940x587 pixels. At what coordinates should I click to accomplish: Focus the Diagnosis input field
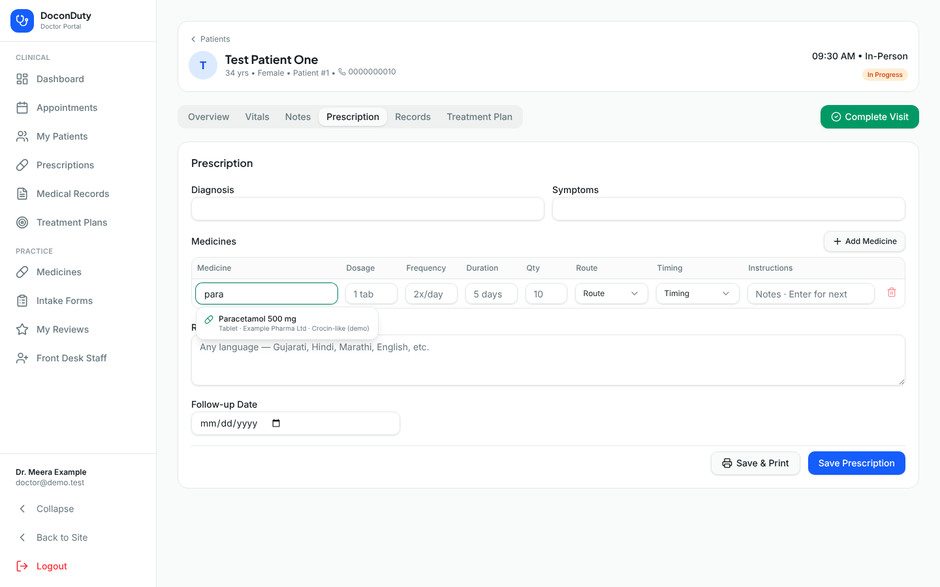(x=368, y=209)
